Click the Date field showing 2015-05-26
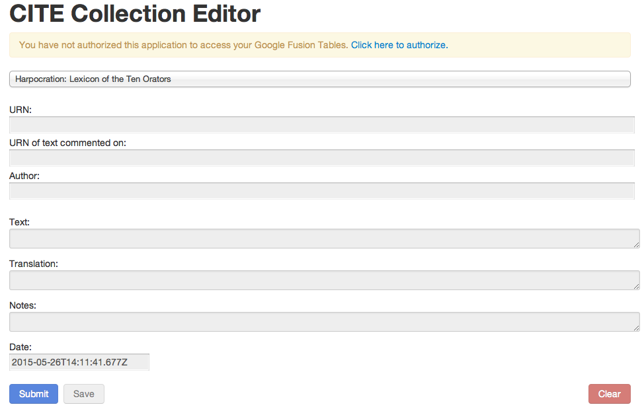This screenshot has width=644, height=419. [79, 362]
